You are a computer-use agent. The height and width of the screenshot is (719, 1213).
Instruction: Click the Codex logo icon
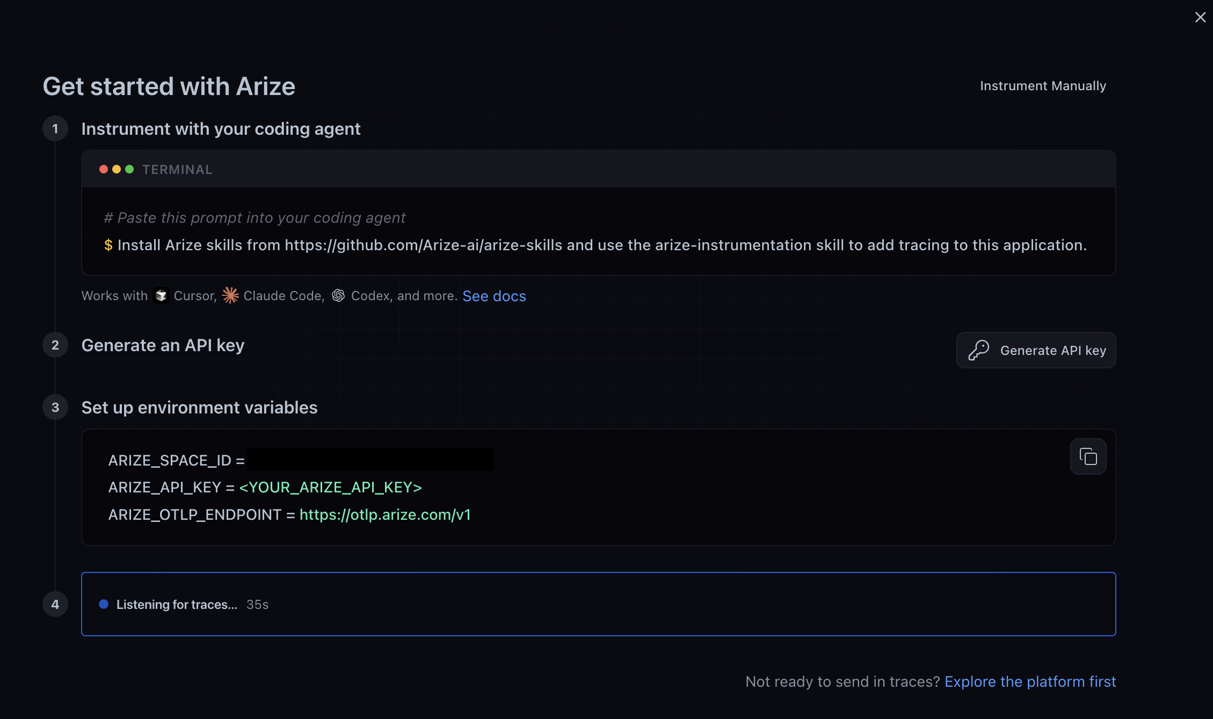338,295
